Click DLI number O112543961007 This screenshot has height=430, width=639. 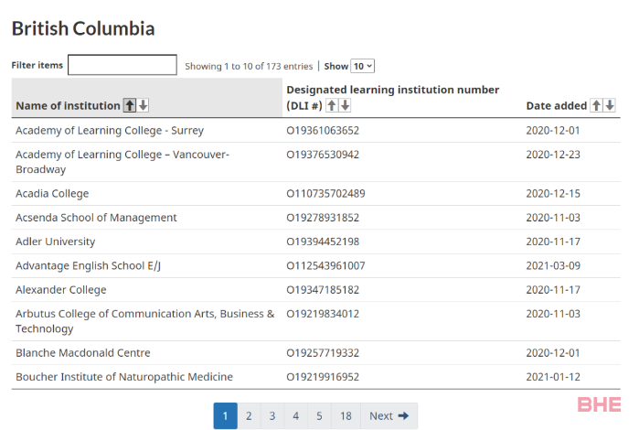point(325,265)
